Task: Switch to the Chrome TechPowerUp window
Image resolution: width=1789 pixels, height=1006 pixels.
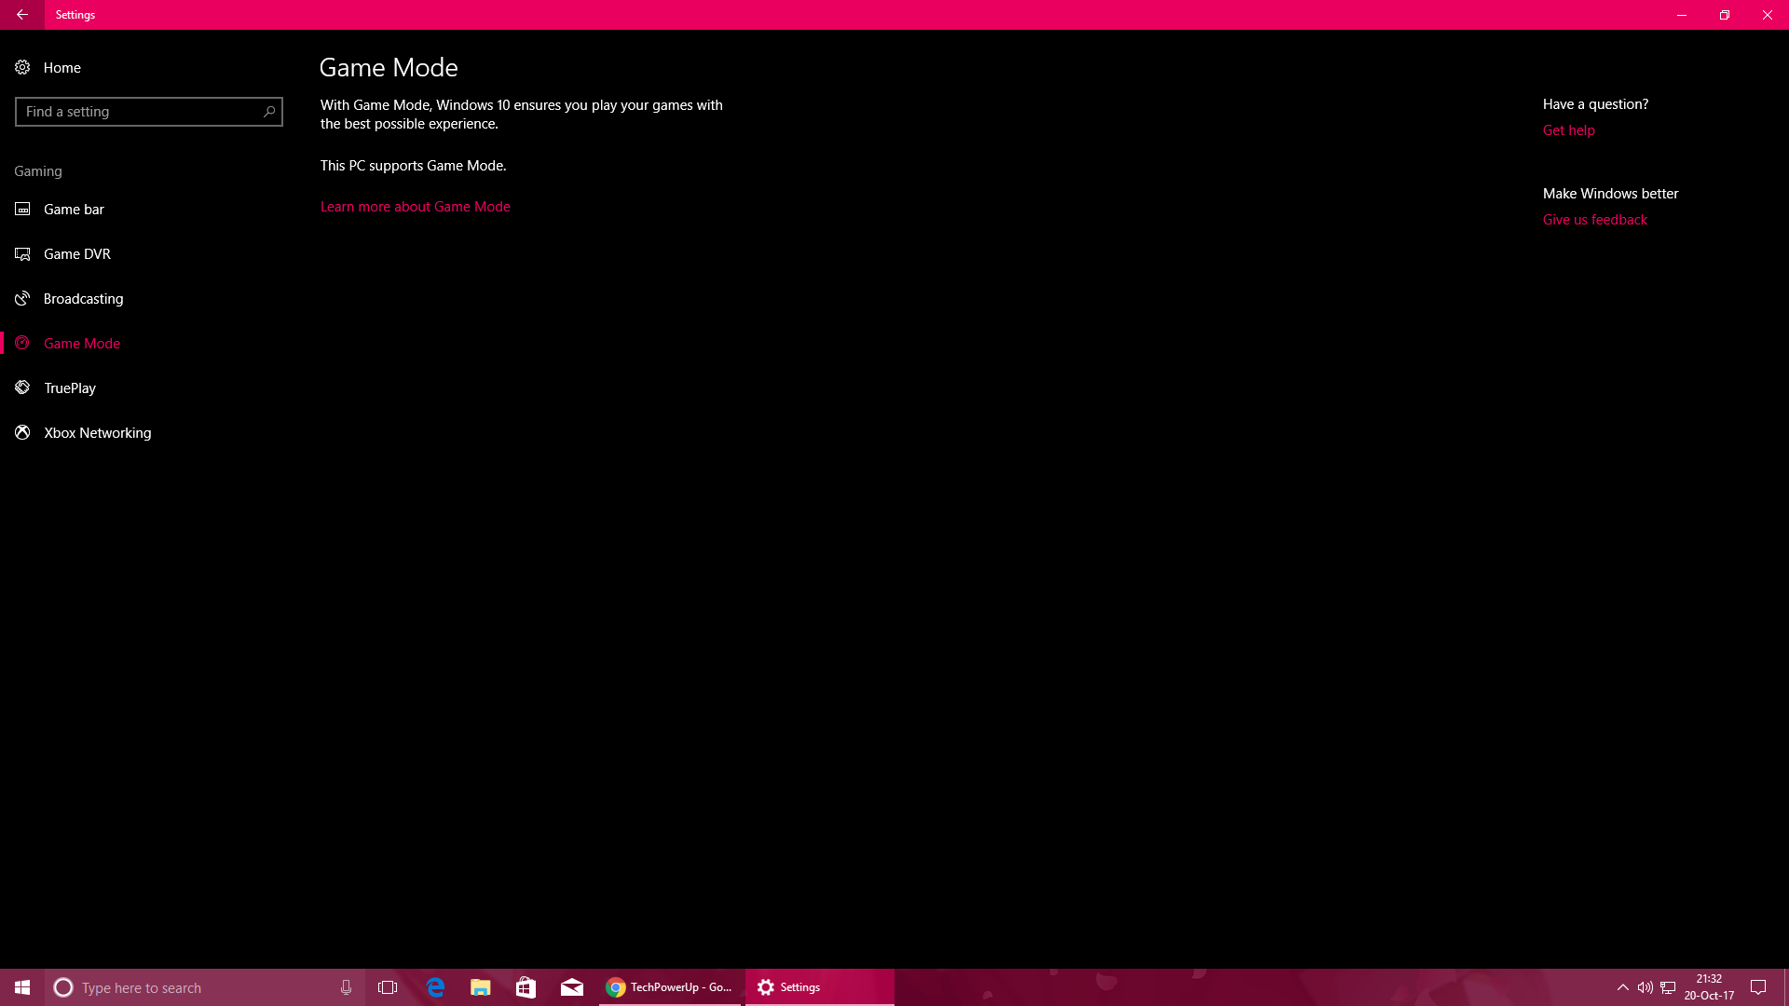Action: (x=670, y=987)
